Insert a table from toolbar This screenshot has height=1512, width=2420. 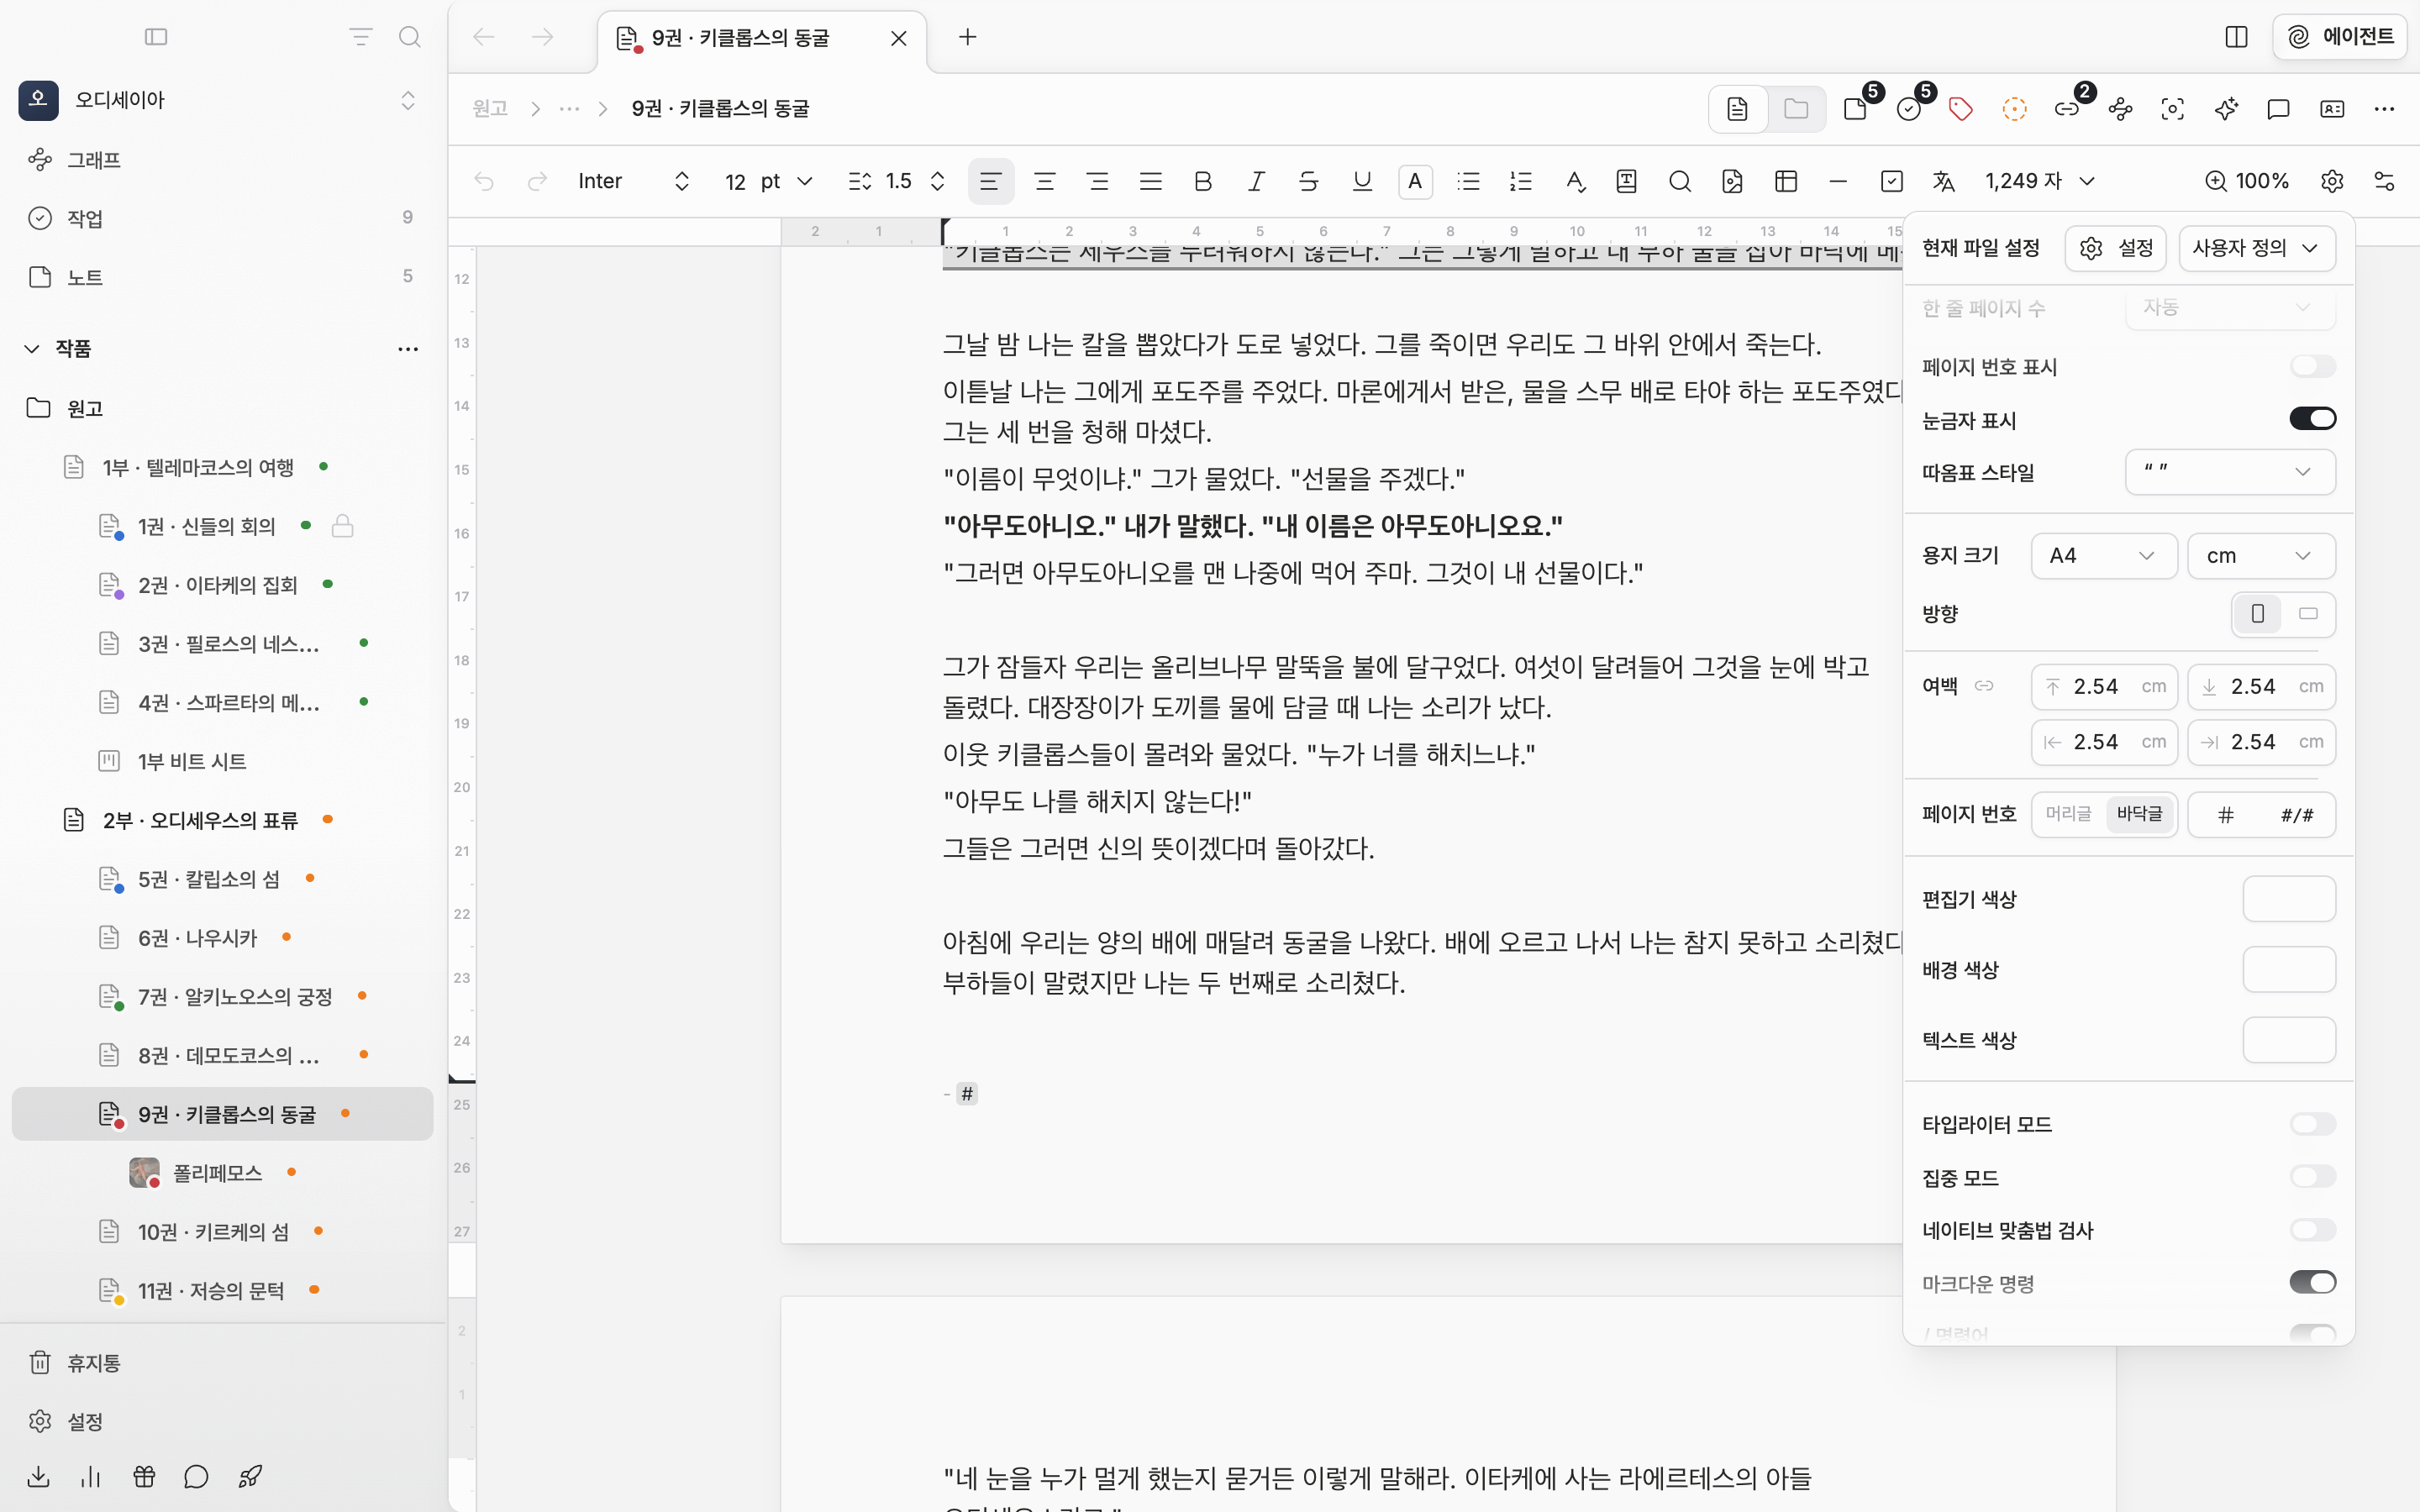[1786, 181]
